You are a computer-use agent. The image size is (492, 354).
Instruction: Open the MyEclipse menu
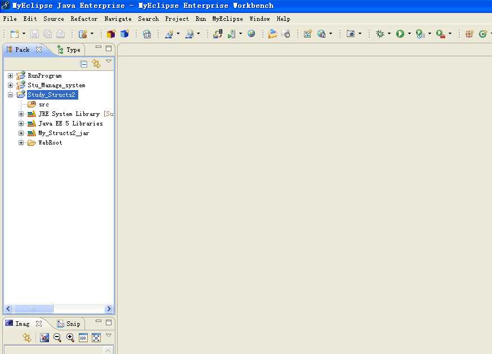[227, 19]
